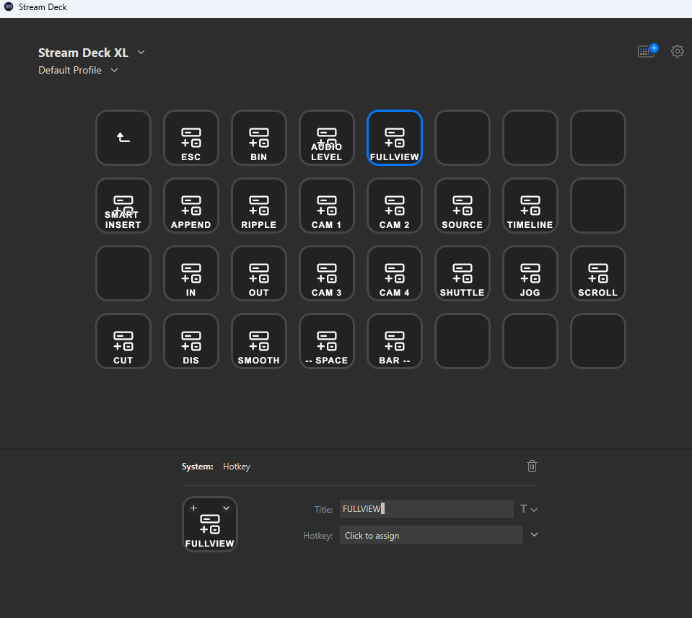Screen dimensions: 692x618
Task: Open the title font style T dropdown
Action: tap(528, 509)
